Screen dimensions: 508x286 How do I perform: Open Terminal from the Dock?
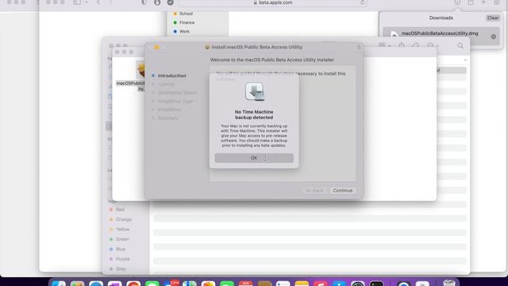(x=376, y=284)
